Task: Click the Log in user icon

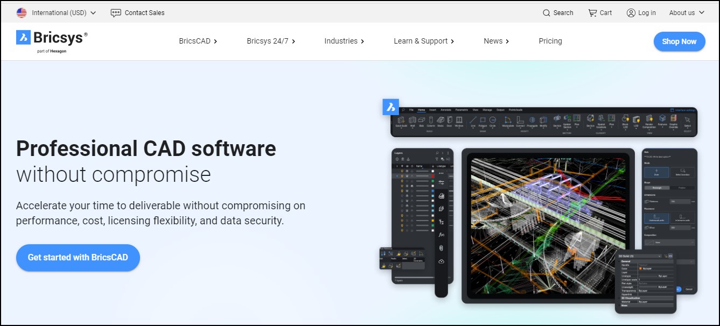Action: [x=631, y=13]
